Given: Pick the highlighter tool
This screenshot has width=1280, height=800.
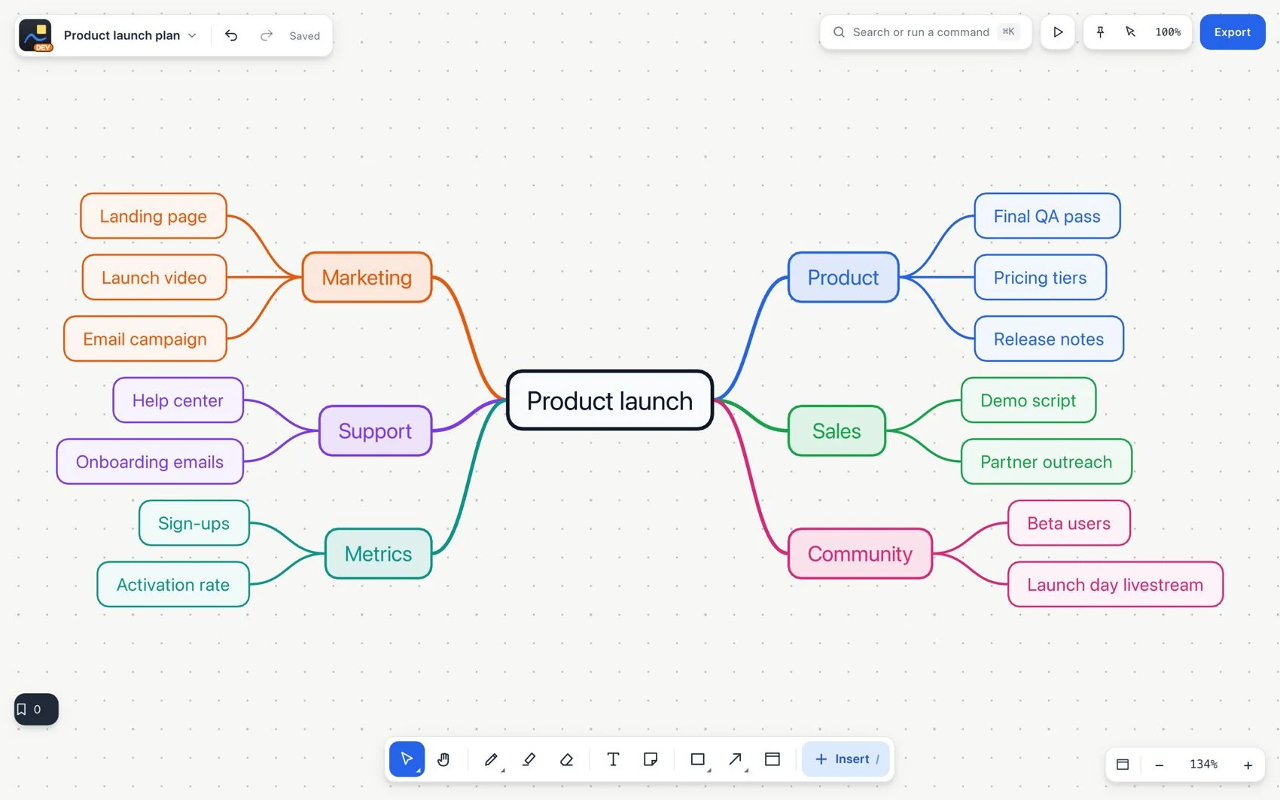Looking at the screenshot, I should pyautogui.click(x=529, y=759).
